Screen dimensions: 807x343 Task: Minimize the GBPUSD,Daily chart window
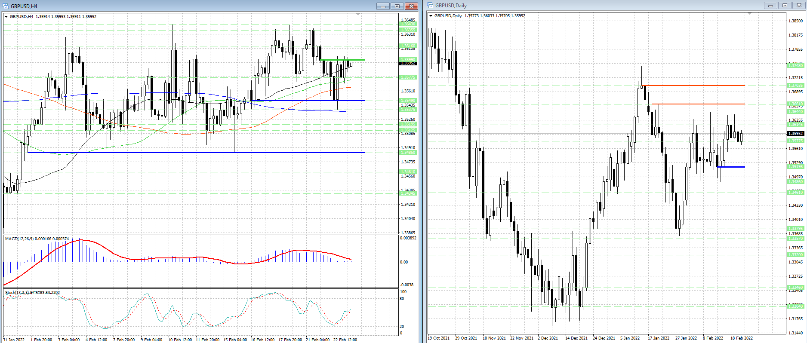[x=770, y=6]
